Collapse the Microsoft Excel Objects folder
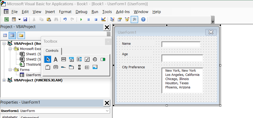This screenshot has height=118, width=253. click(x=10, y=49)
